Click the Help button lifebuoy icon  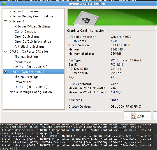pos(134,116)
